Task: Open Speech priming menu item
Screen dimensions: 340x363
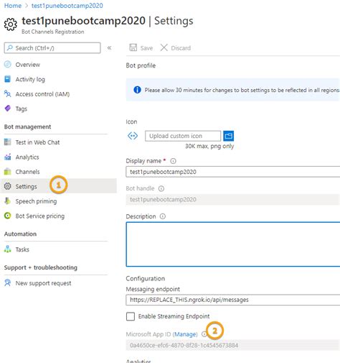Action: (x=36, y=201)
